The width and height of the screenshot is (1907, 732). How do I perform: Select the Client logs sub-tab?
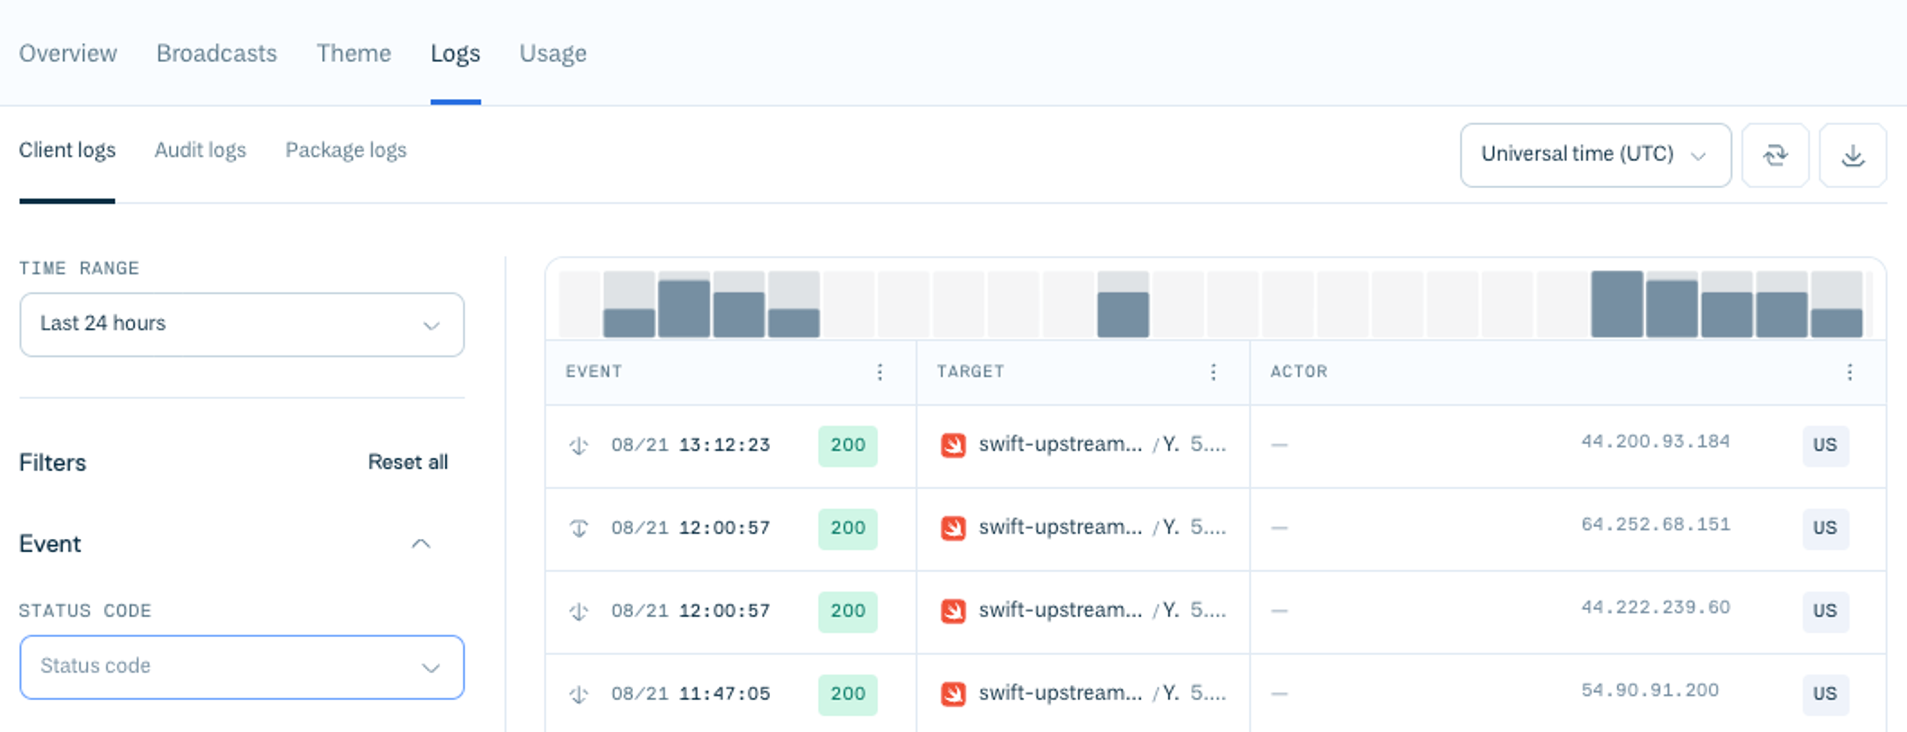68,150
